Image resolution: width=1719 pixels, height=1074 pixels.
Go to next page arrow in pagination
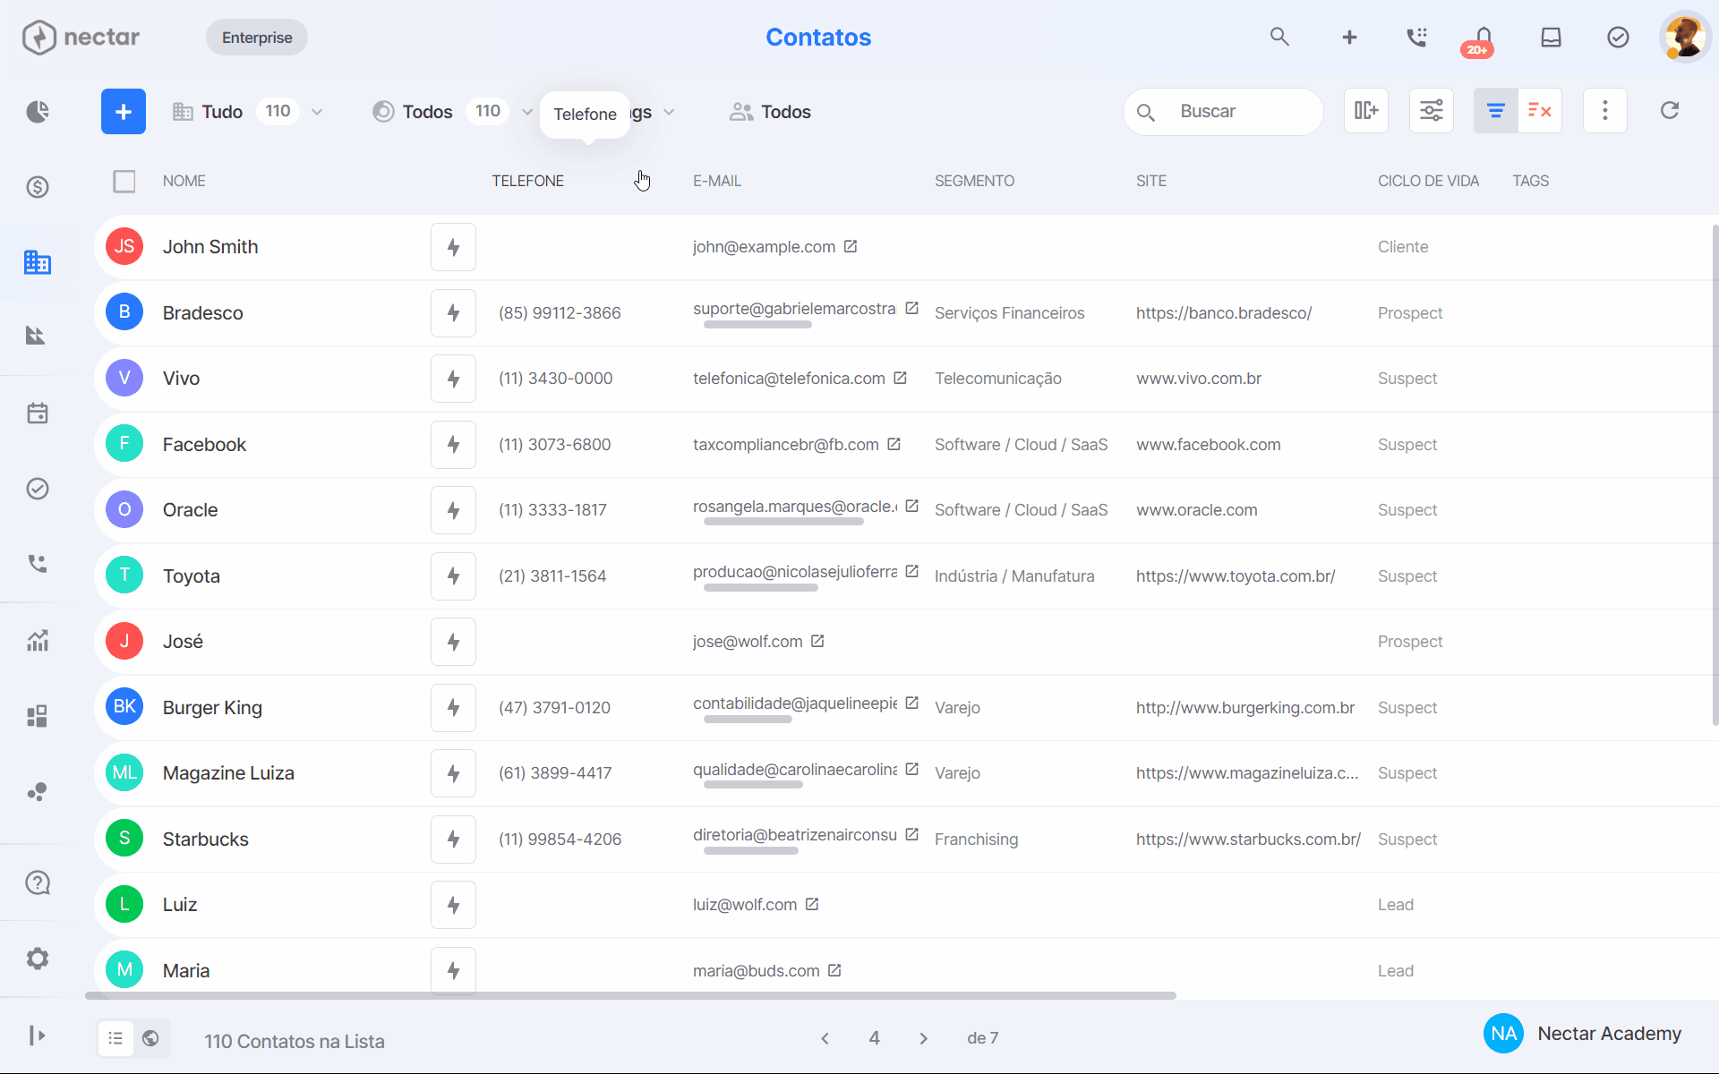pos(923,1038)
